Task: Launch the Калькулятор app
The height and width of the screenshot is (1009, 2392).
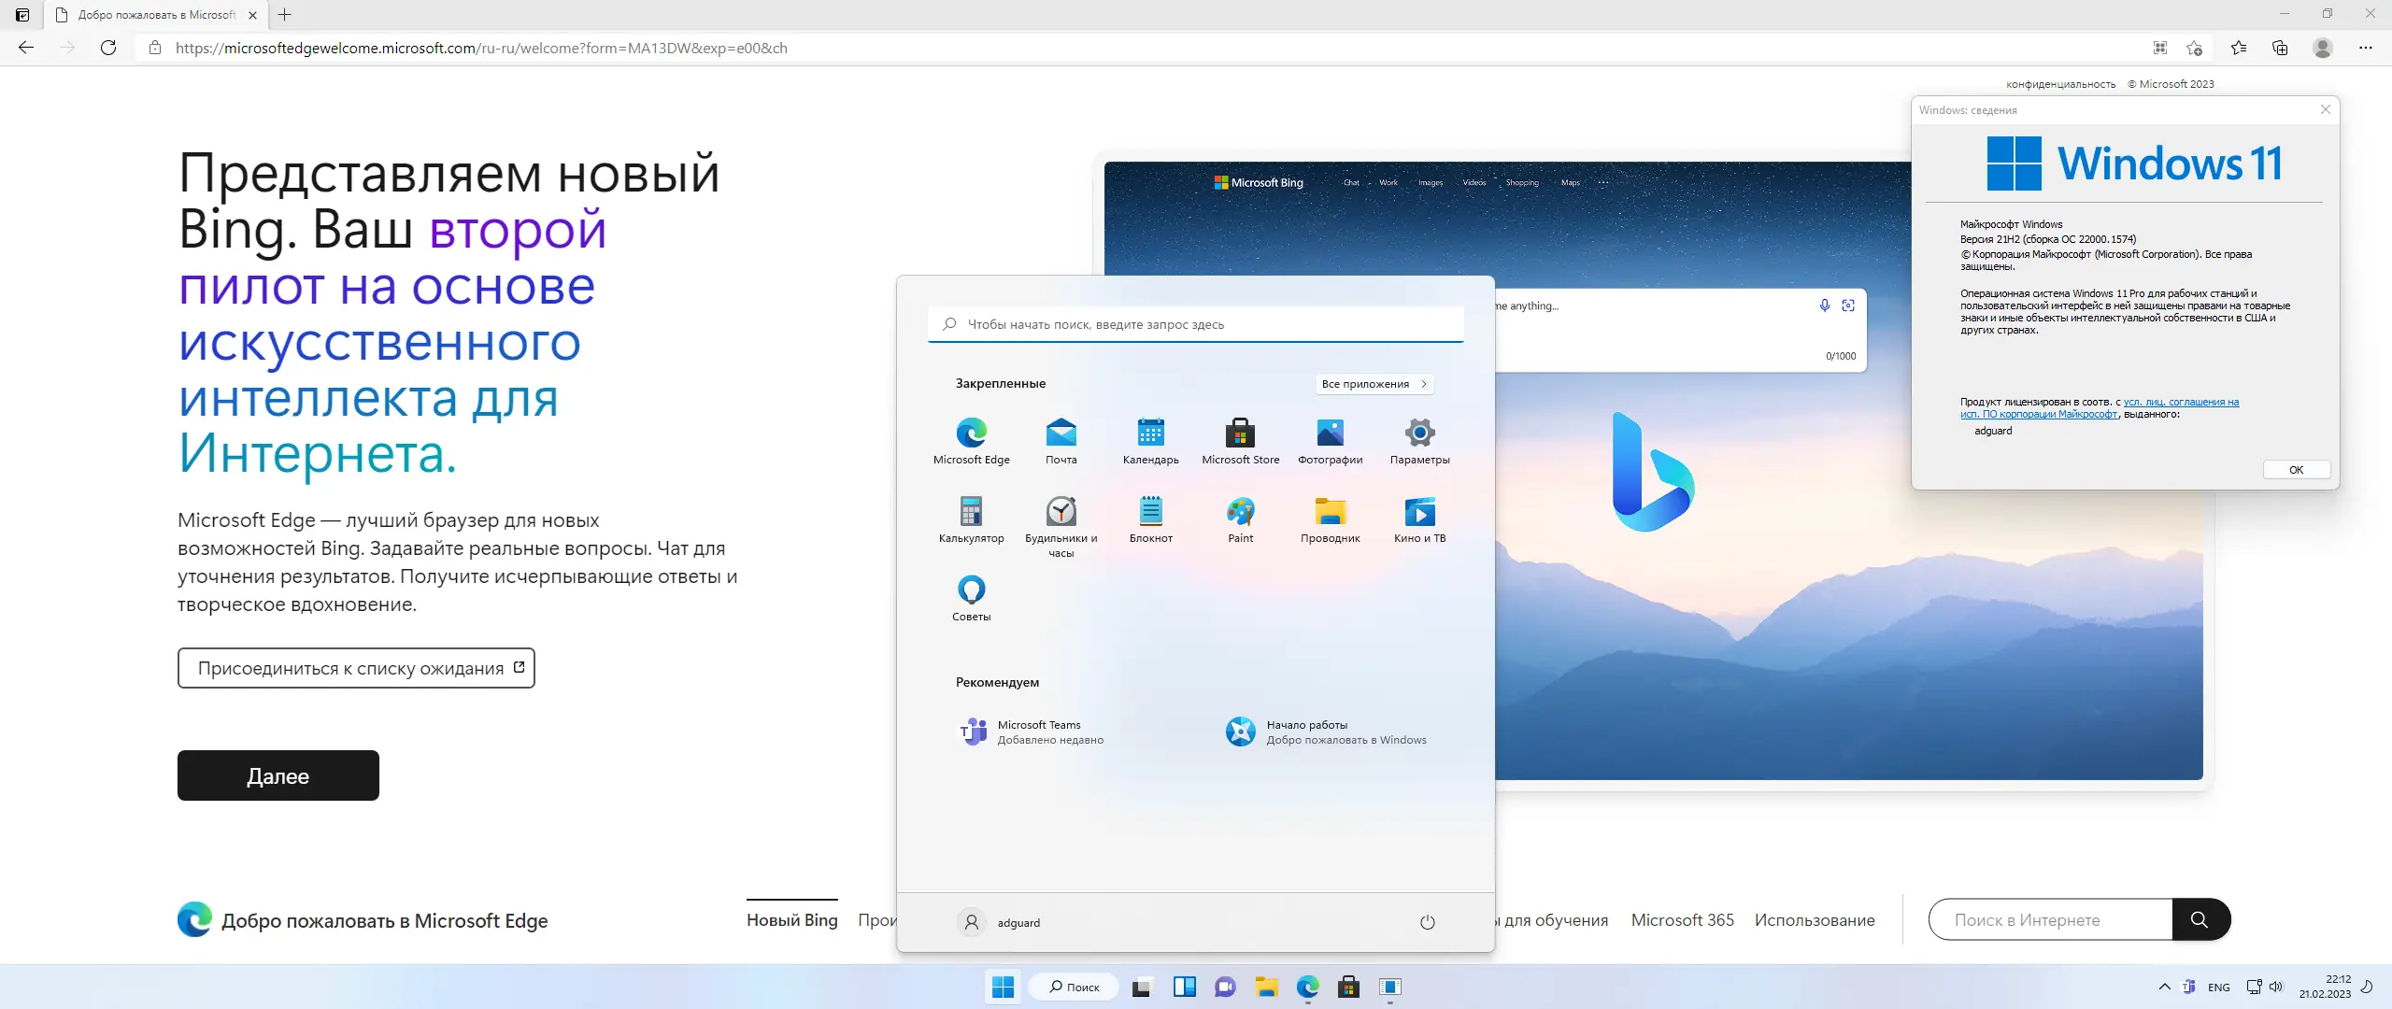Action: pos(971,512)
